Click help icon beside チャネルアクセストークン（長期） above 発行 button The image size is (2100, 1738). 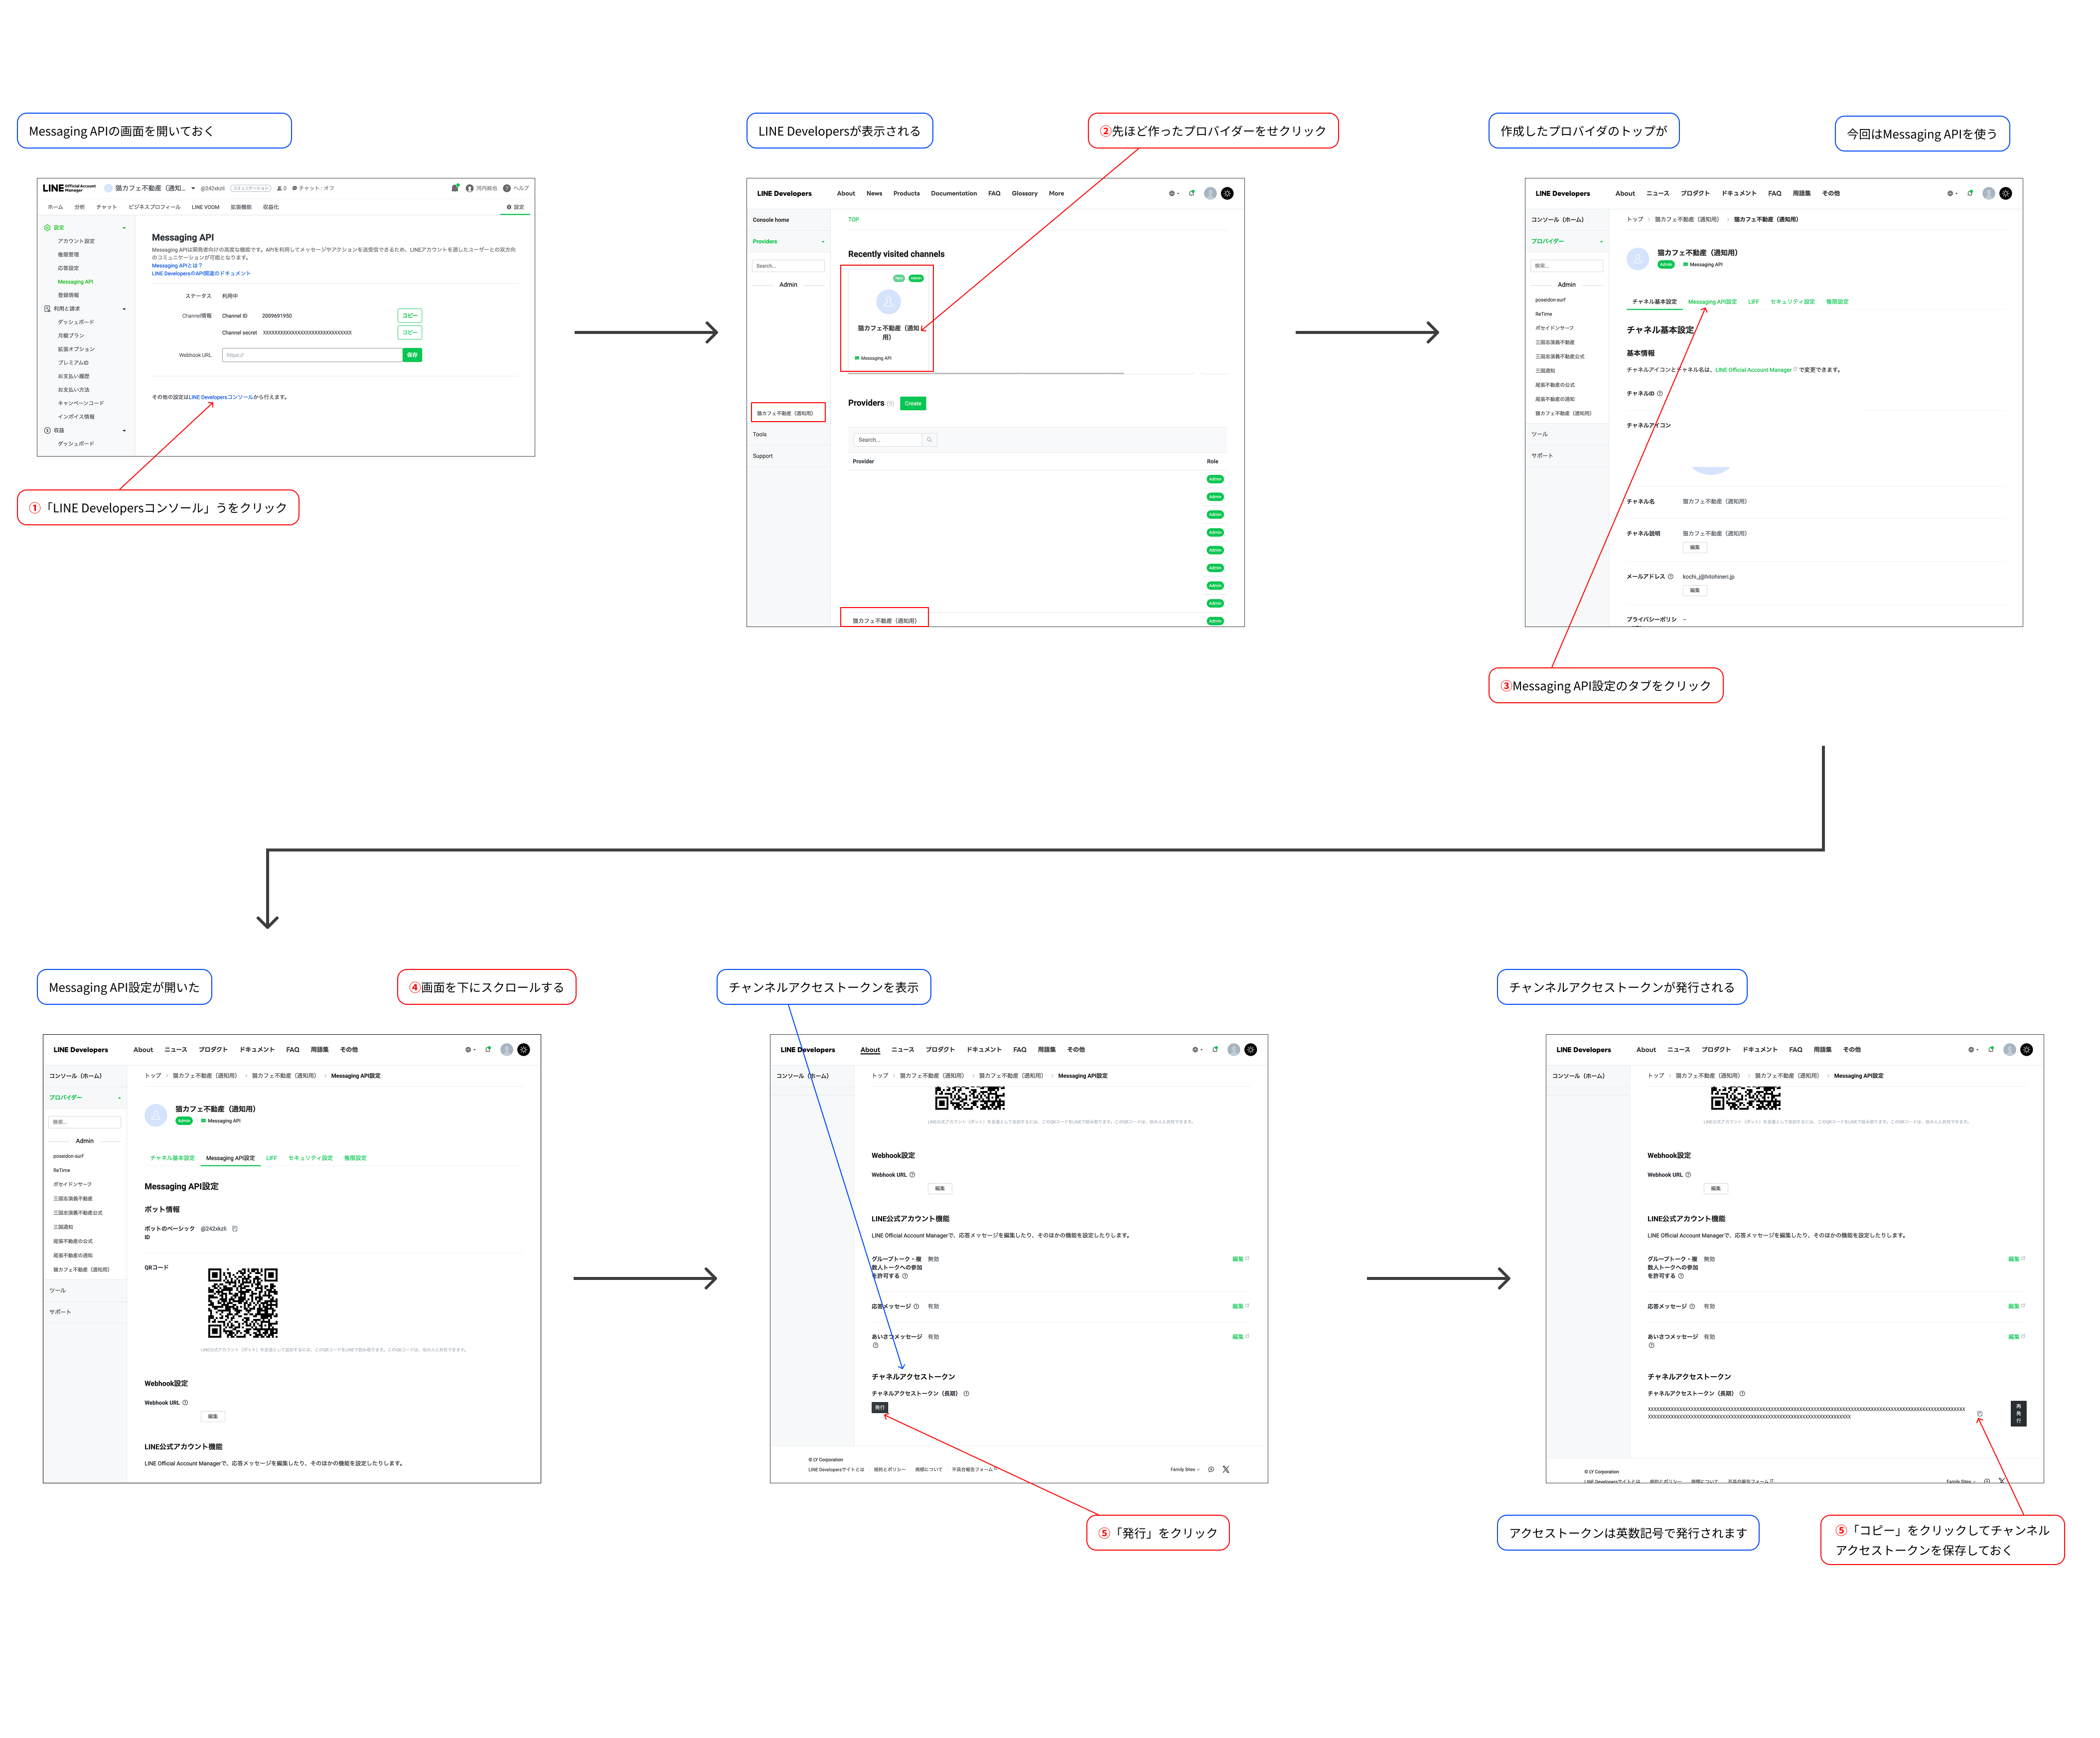(966, 1393)
